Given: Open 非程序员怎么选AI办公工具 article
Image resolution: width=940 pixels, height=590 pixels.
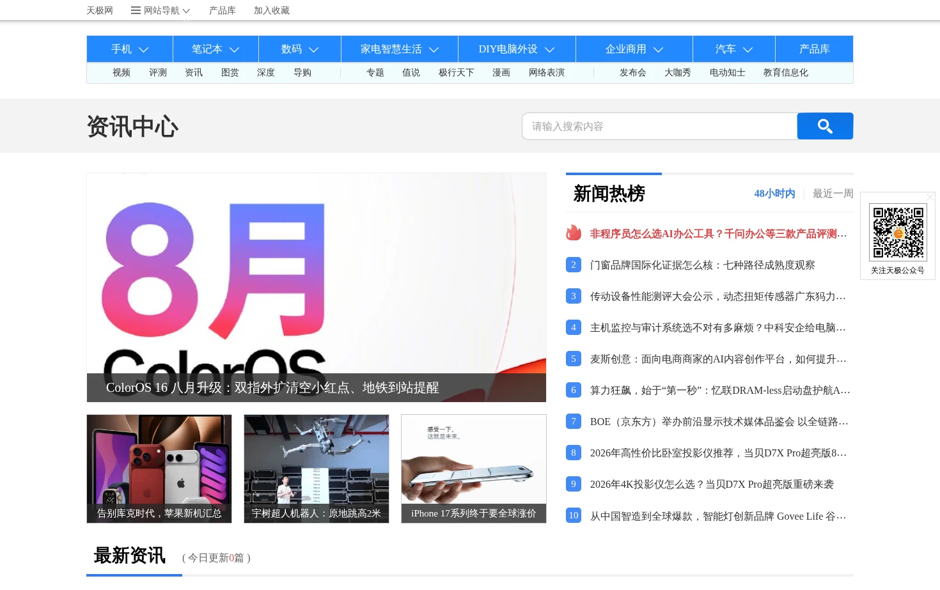Looking at the screenshot, I should click(x=719, y=234).
